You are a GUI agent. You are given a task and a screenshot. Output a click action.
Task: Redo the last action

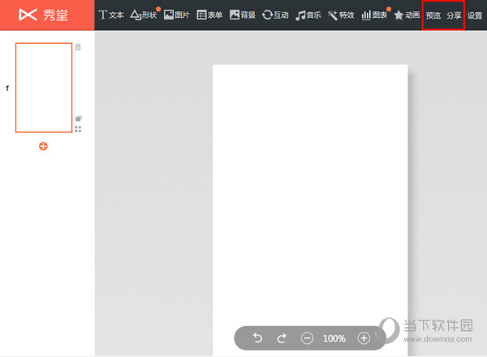pos(282,338)
